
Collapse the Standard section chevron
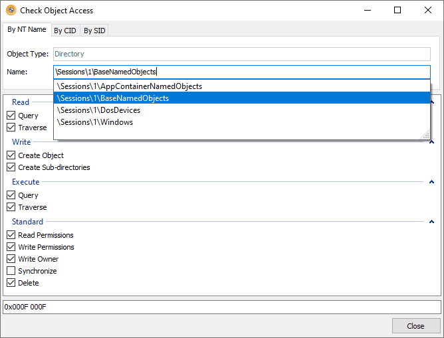[x=431, y=222]
